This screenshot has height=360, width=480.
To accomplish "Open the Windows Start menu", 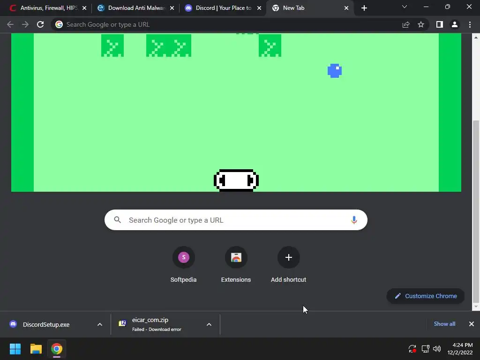I will [15, 349].
